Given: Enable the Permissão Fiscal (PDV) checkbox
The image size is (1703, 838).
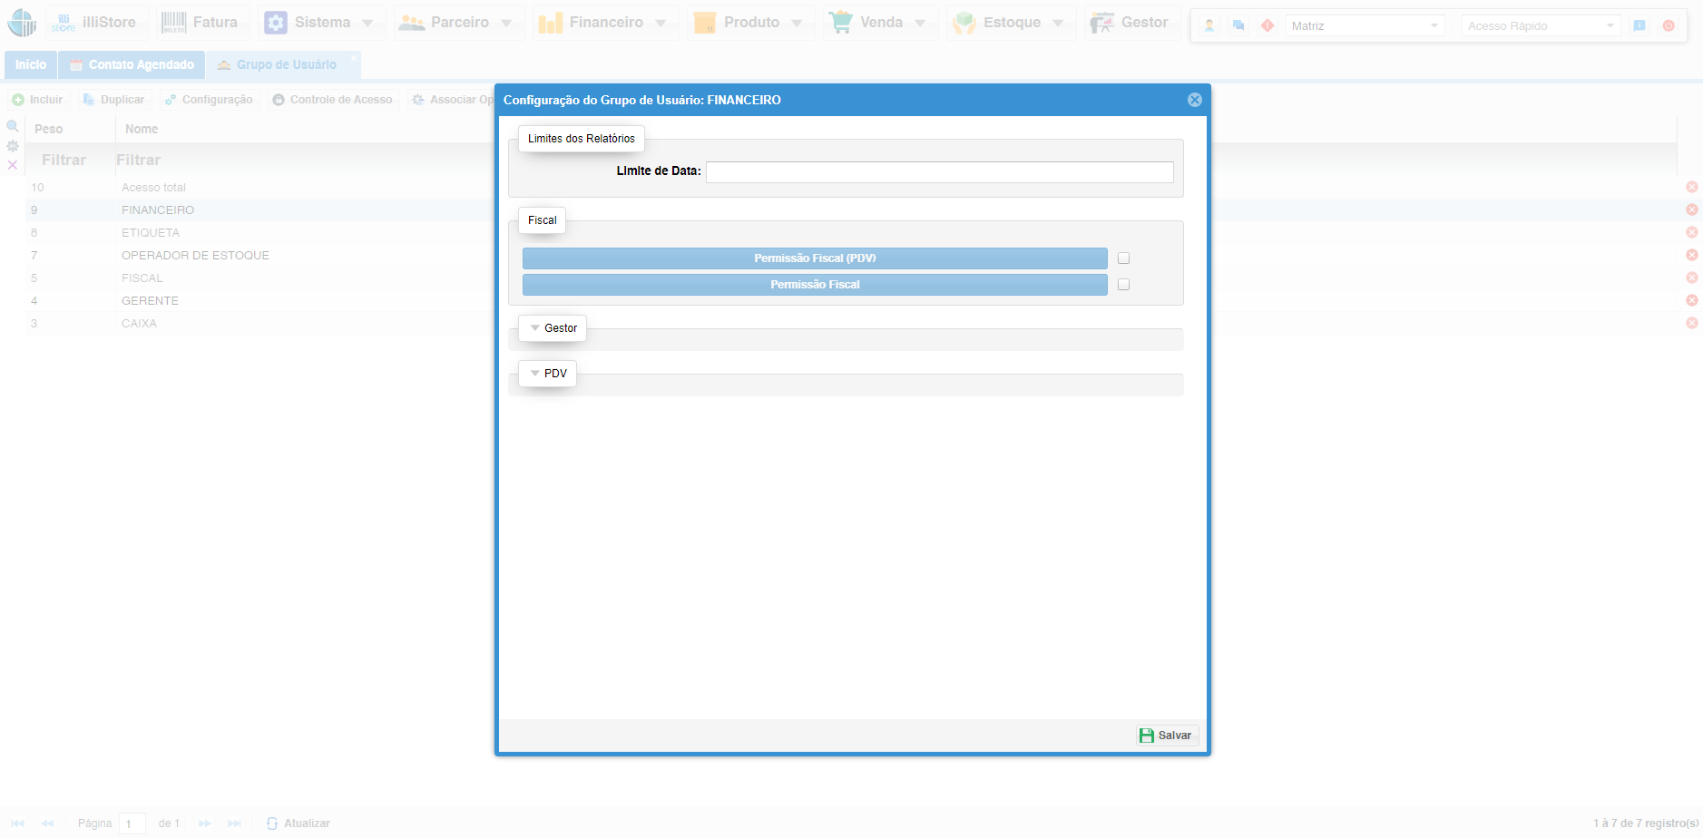Looking at the screenshot, I should pos(1124,258).
